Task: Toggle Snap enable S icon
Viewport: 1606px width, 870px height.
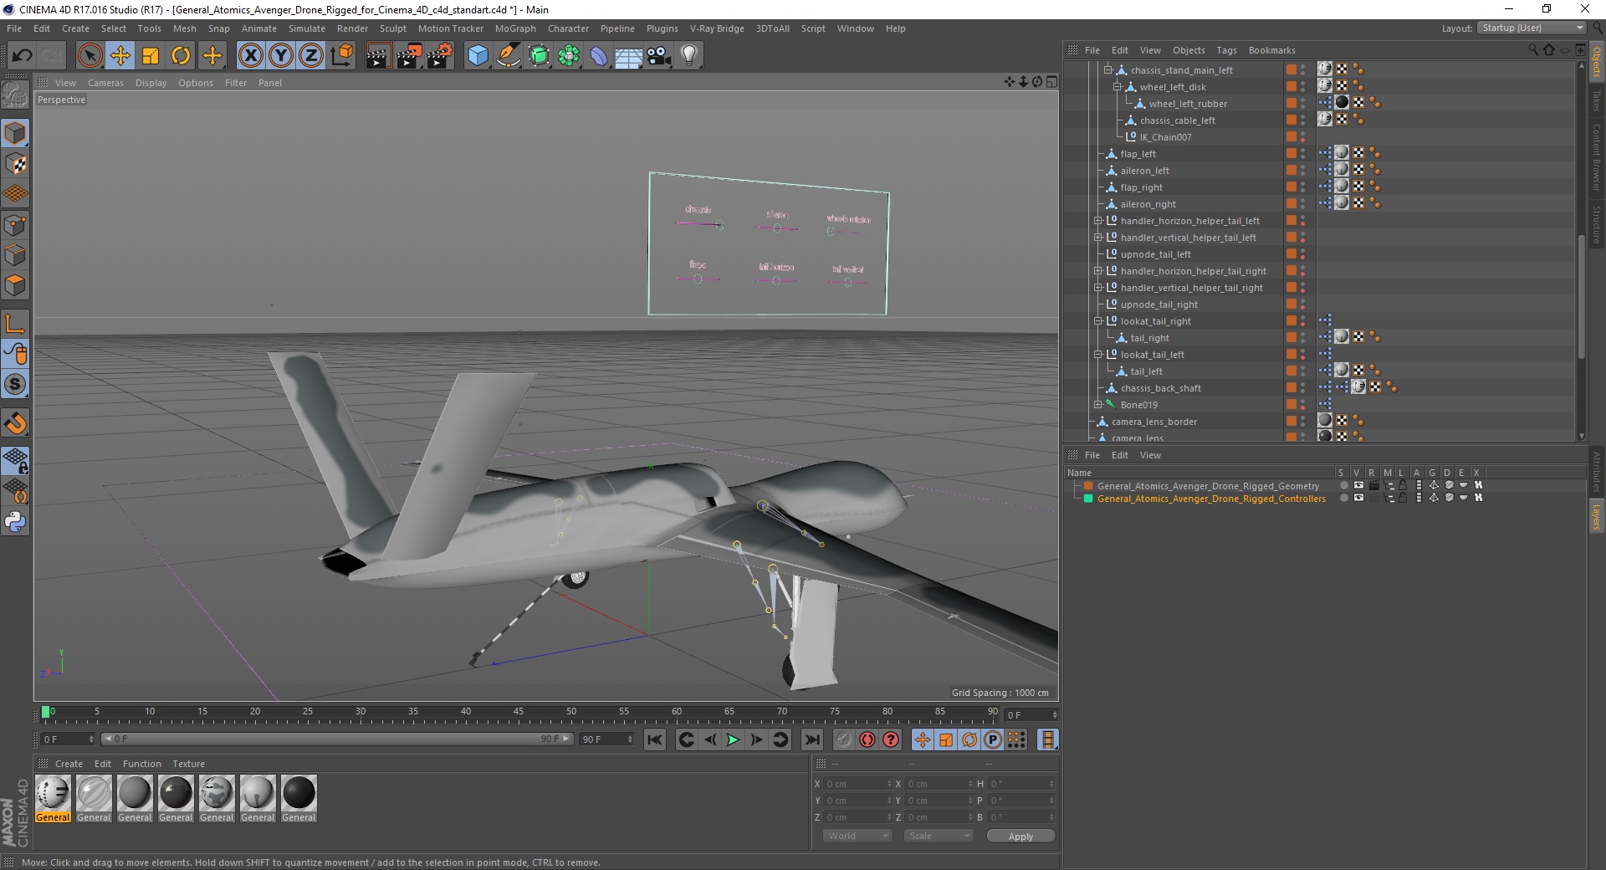Action: tap(15, 384)
